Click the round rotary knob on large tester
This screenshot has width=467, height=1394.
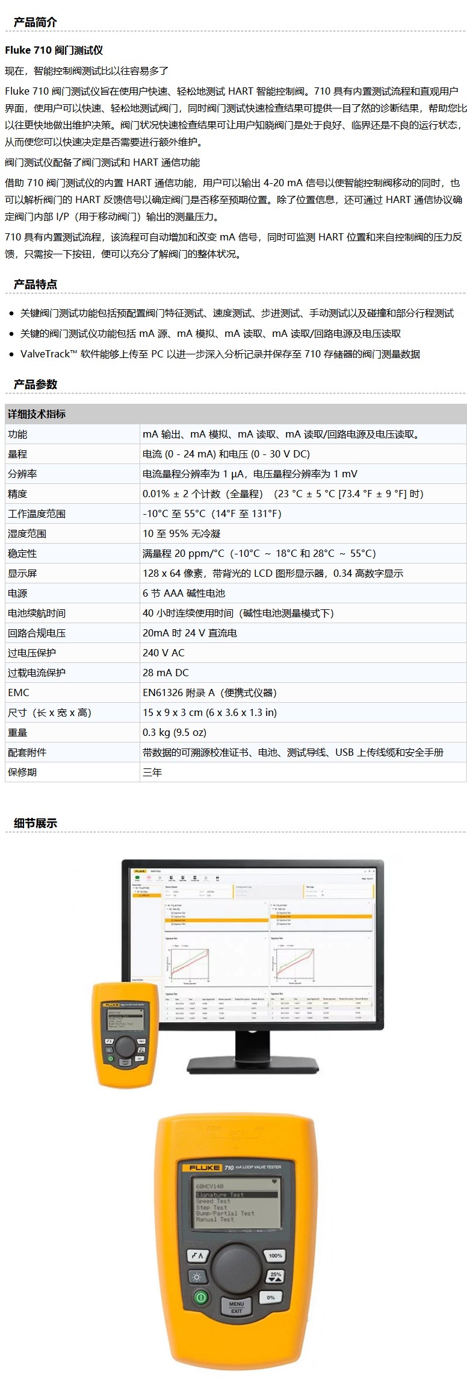(x=236, y=1267)
